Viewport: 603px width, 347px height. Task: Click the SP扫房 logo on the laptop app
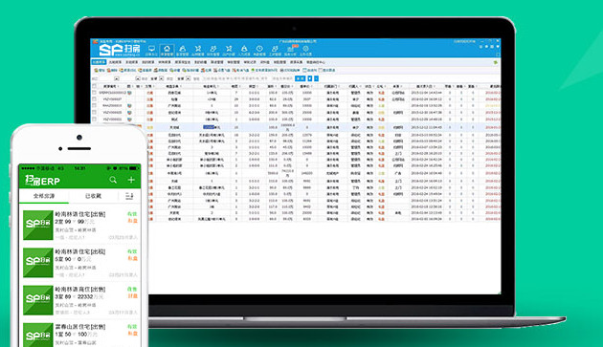119,50
